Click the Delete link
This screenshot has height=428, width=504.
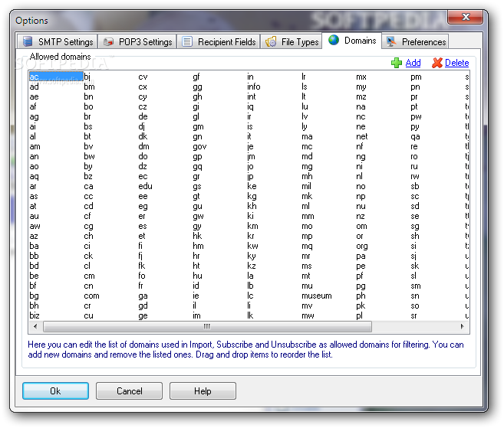point(456,63)
